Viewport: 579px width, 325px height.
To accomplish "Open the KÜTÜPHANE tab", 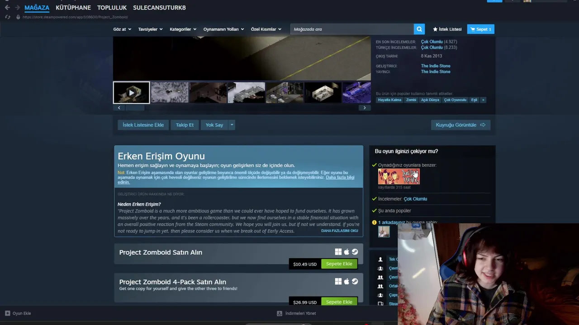I will (x=73, y=8).
